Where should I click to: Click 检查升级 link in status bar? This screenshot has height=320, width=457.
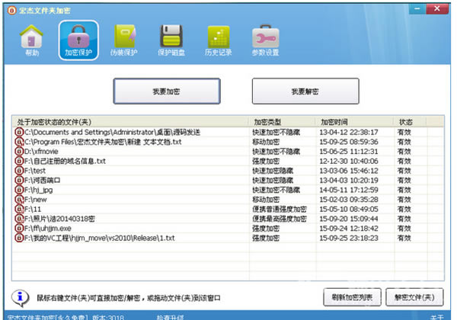point(170,317)
